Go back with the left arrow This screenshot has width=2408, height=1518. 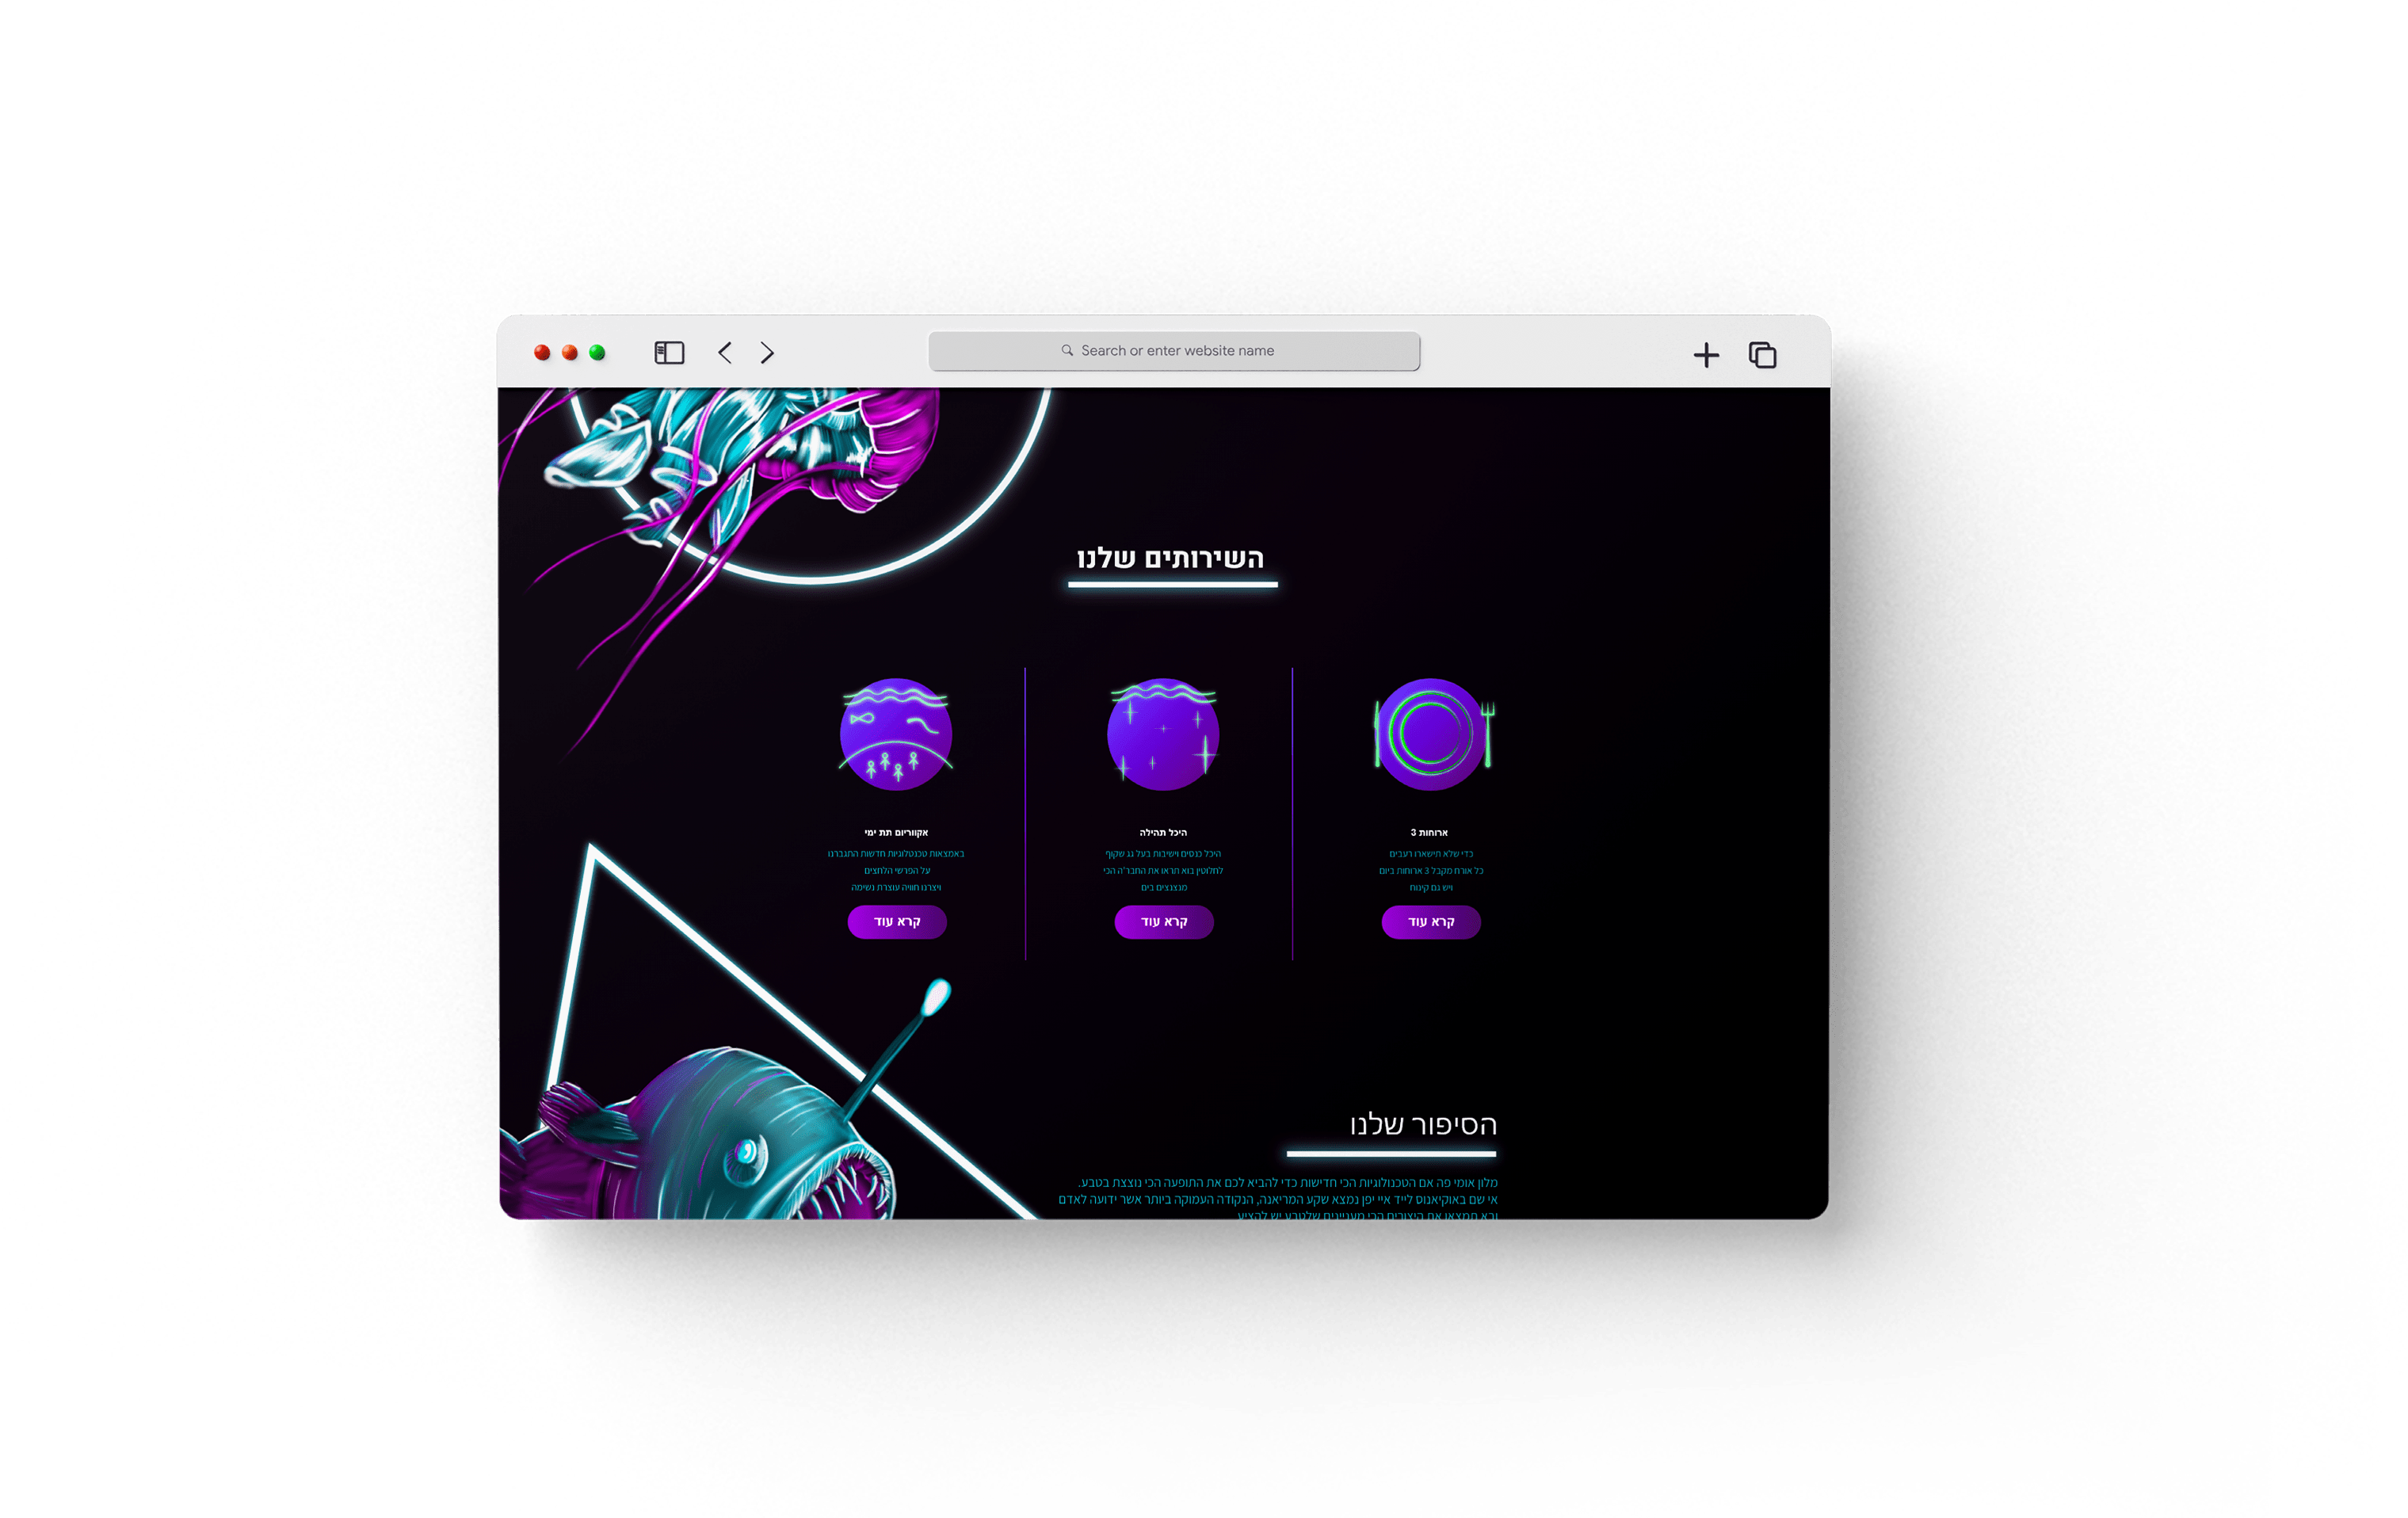725,353
